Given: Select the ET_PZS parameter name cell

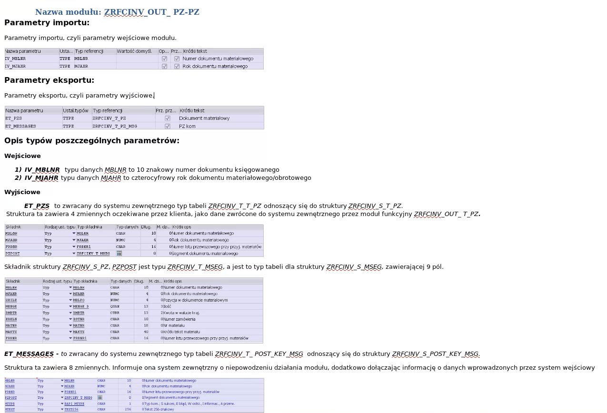Looking at the screenshot, I should 33,118.
